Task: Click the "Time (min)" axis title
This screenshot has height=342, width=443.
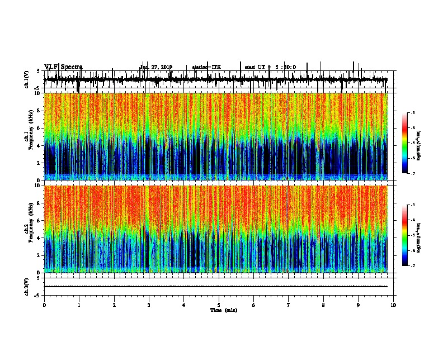Action: pyautogui.click(x=224, y=310)
